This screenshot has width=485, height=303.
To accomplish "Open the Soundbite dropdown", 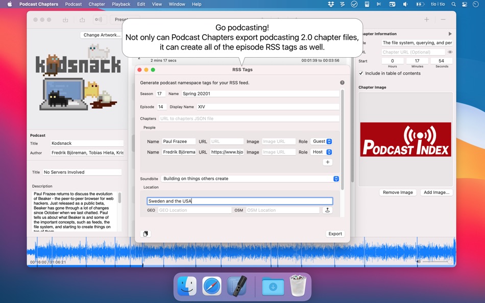I will [250, 179].
